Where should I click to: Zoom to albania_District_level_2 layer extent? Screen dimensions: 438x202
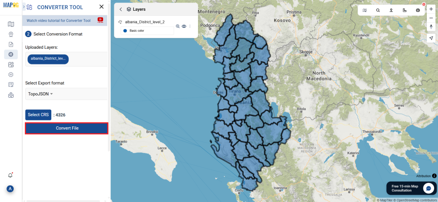[x=178, y=26]
